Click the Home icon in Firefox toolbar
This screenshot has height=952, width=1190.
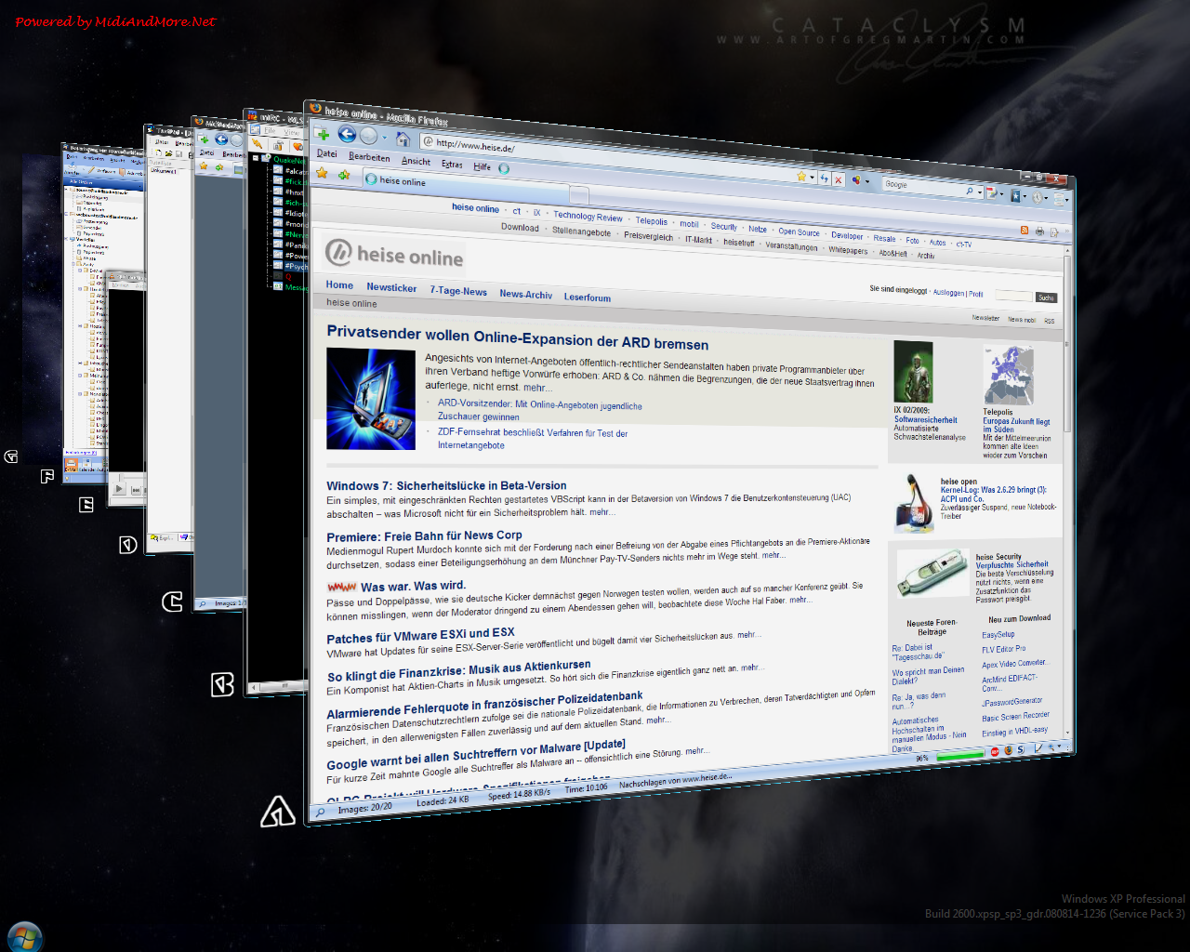coord(403,139)
